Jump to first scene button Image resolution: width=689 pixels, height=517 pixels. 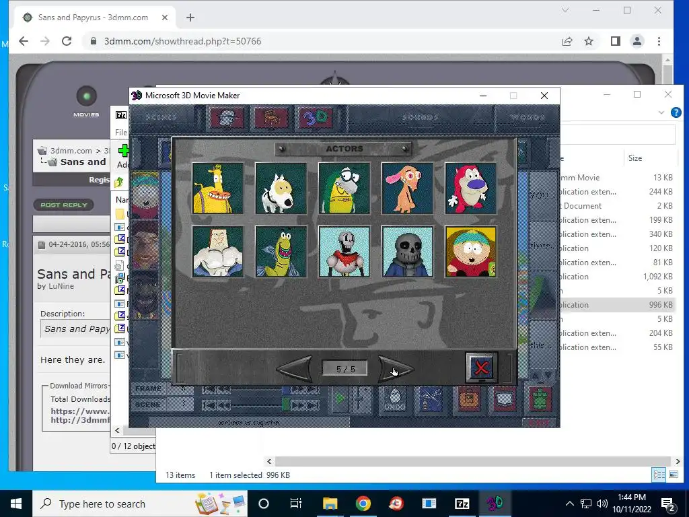(209, 405)
